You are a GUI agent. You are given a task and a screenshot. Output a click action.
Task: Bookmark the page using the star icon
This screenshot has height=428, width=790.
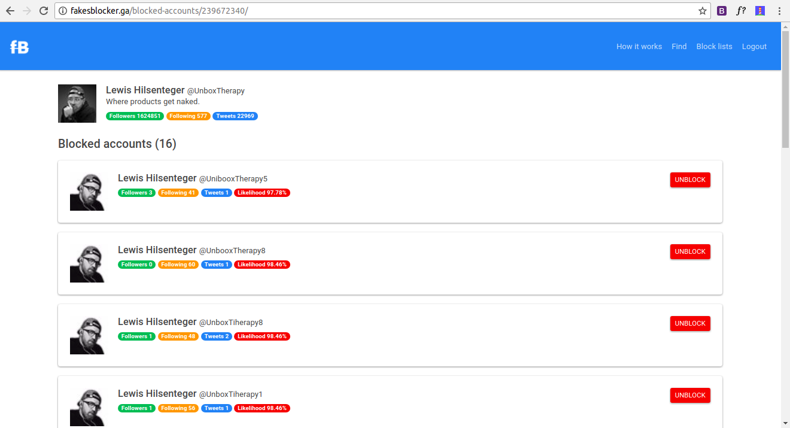click(x=702, y=10)
